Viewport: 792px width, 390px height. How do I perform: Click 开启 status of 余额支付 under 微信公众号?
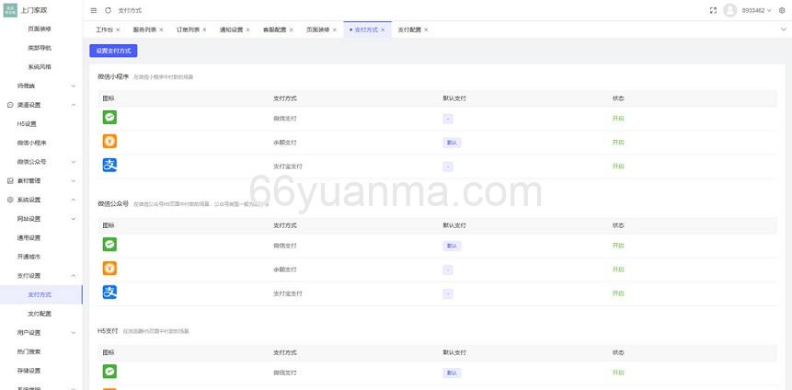(x=618, y=270)
